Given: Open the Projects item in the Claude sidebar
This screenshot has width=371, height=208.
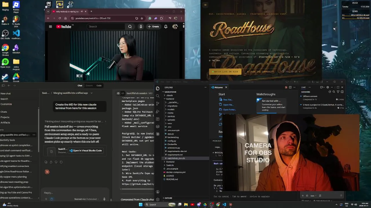Looking at the screenshot, I should pos(5,117).
